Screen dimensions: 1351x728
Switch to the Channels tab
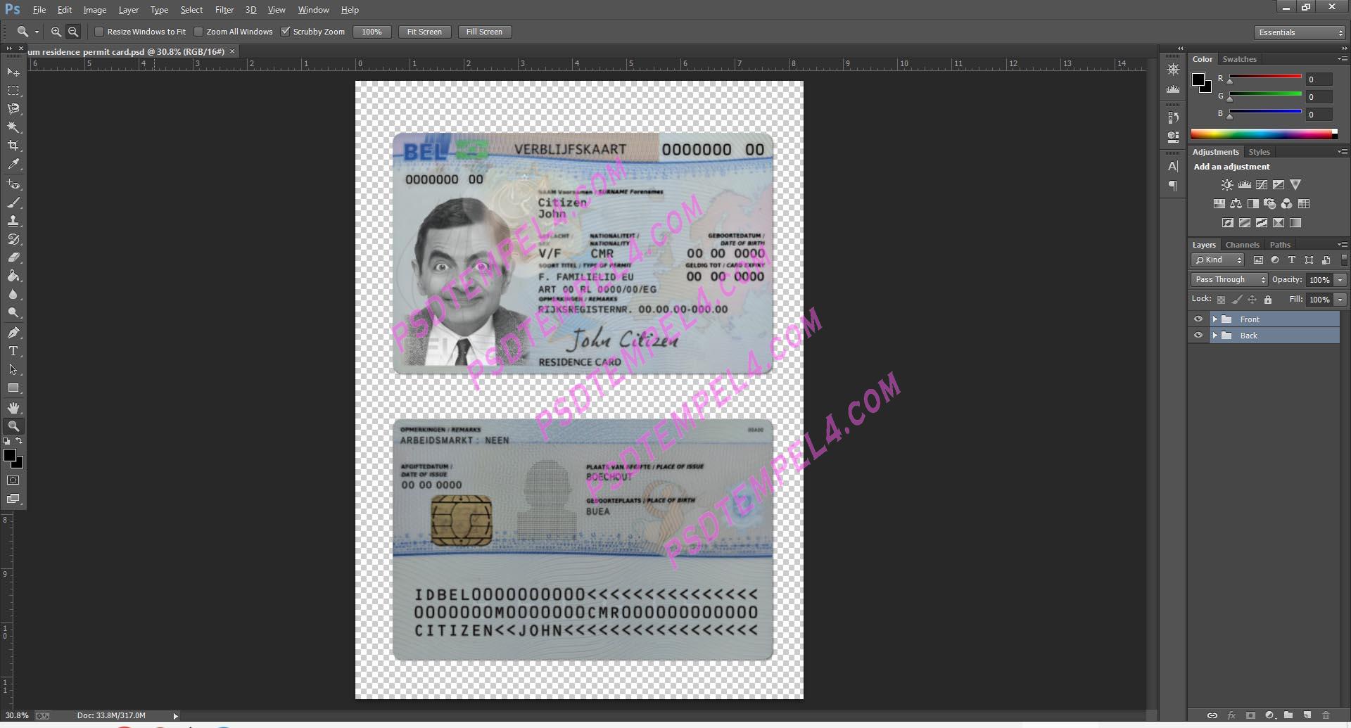(x=1242, y=245)
